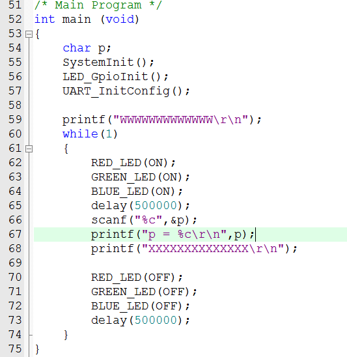Collapse the while loop fold at line 61
Viewport: 347px width, 357px height.
[x=29, y=149]
